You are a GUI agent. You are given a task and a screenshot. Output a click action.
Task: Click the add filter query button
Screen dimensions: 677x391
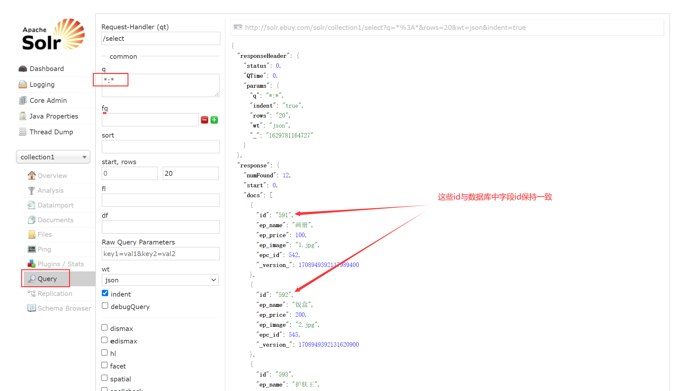215,120
